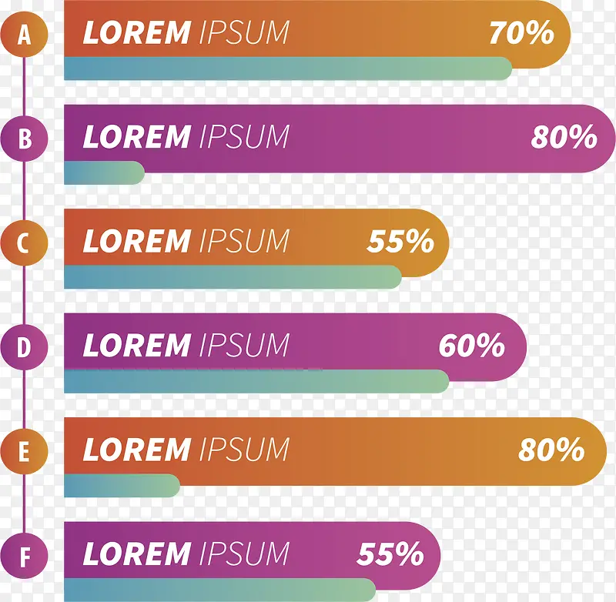Select the purple circle labeled D
616x602 pixels.
tap(25, 346)
